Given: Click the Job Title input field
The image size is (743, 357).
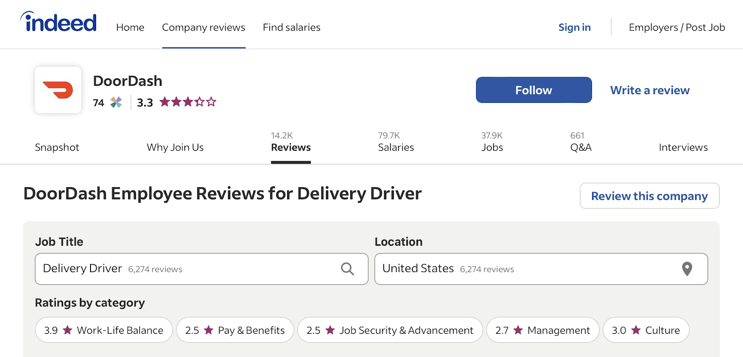Looking at the screenshot, I should pyautogui.click(x=202, y=269).
